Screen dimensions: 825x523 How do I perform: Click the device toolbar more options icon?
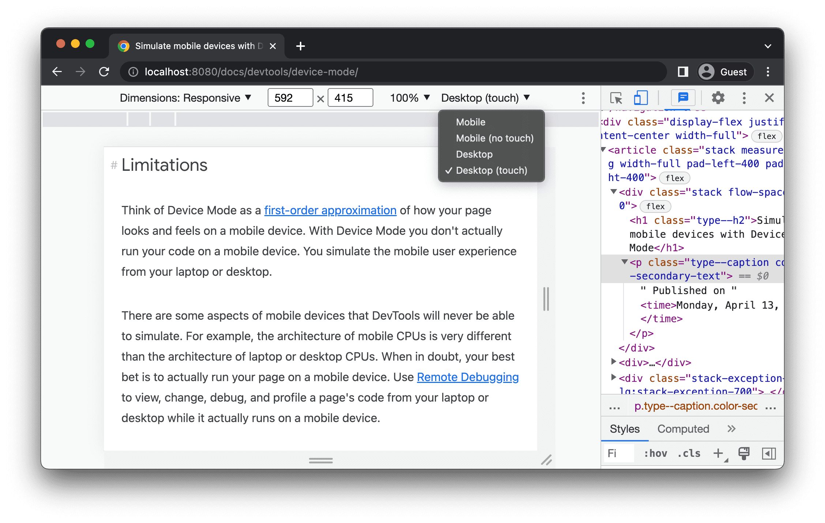pyautogui.click(x=583, y=98)
